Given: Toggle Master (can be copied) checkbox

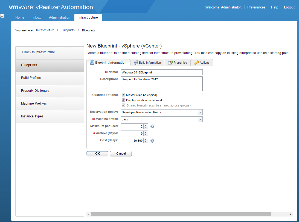Looking at the screenshot, I should (123, 95).
